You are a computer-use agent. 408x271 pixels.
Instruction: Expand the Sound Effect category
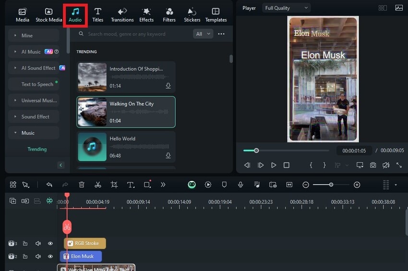tap(34, 116)
